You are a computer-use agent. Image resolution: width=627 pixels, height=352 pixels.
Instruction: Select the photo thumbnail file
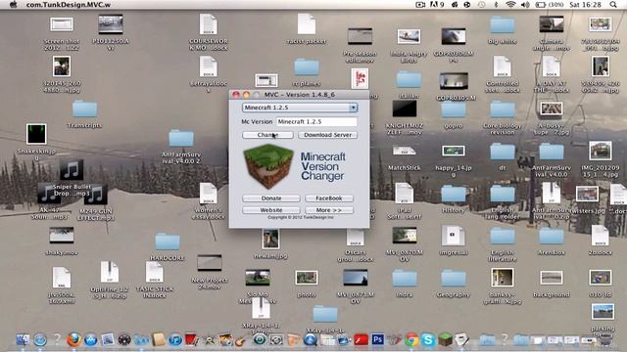[307, 284]
